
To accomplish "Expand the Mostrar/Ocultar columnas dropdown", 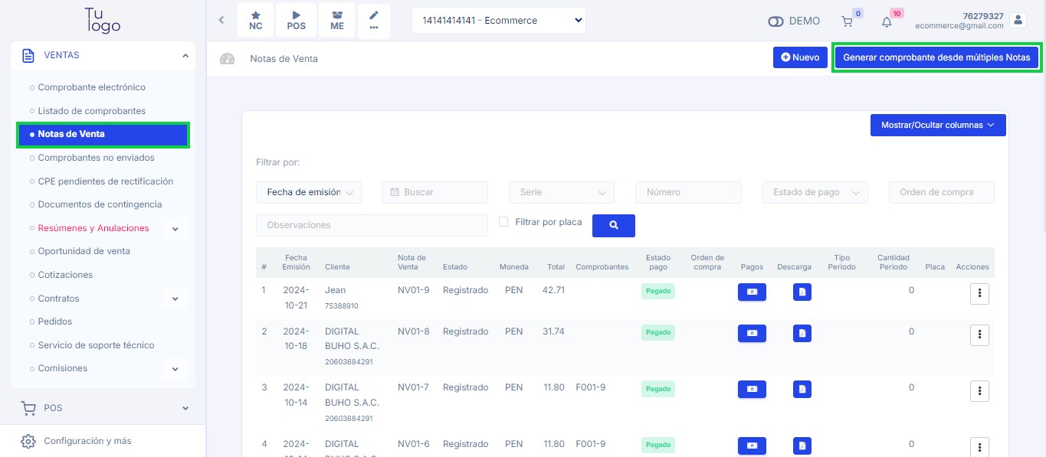I will point(937,125).
